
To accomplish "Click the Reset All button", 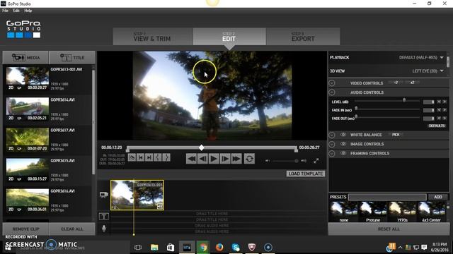I will coord(389,229).
